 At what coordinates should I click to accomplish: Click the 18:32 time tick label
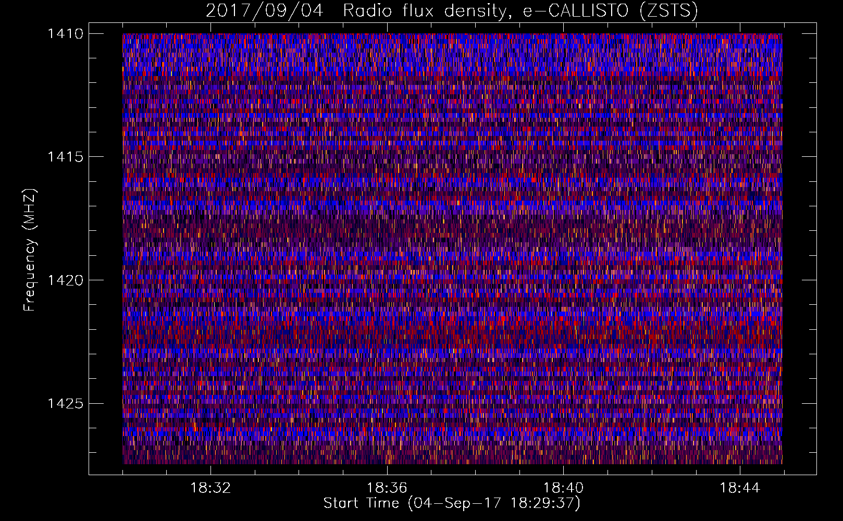[210, 488]
